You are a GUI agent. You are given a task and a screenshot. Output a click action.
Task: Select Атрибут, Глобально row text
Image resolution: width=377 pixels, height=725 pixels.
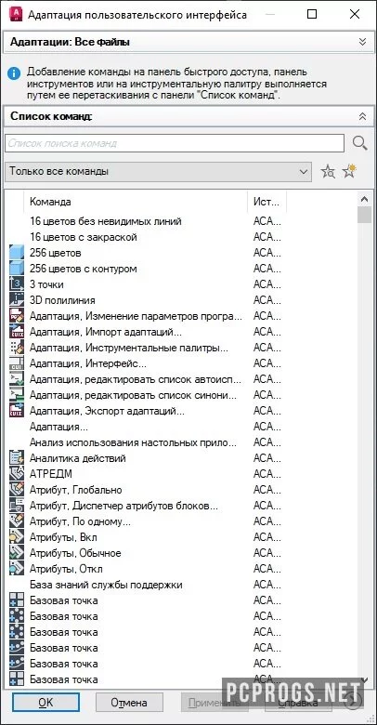pos(76,490)
